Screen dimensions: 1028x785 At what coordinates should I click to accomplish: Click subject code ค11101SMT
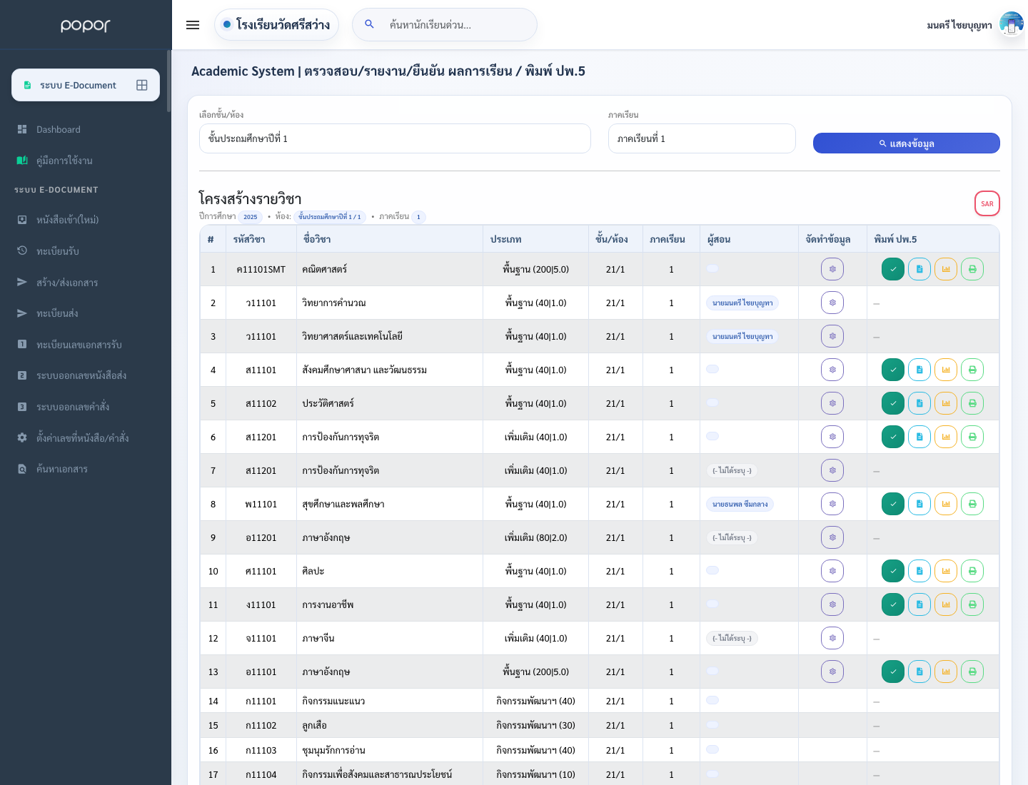(x=261, y=269)
